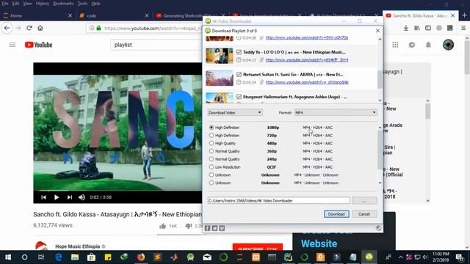Click the Facebook icon in 4K Video Downloader
This screenshot has height=264, width=470.
pyautogui.click(x=207, y=228)
